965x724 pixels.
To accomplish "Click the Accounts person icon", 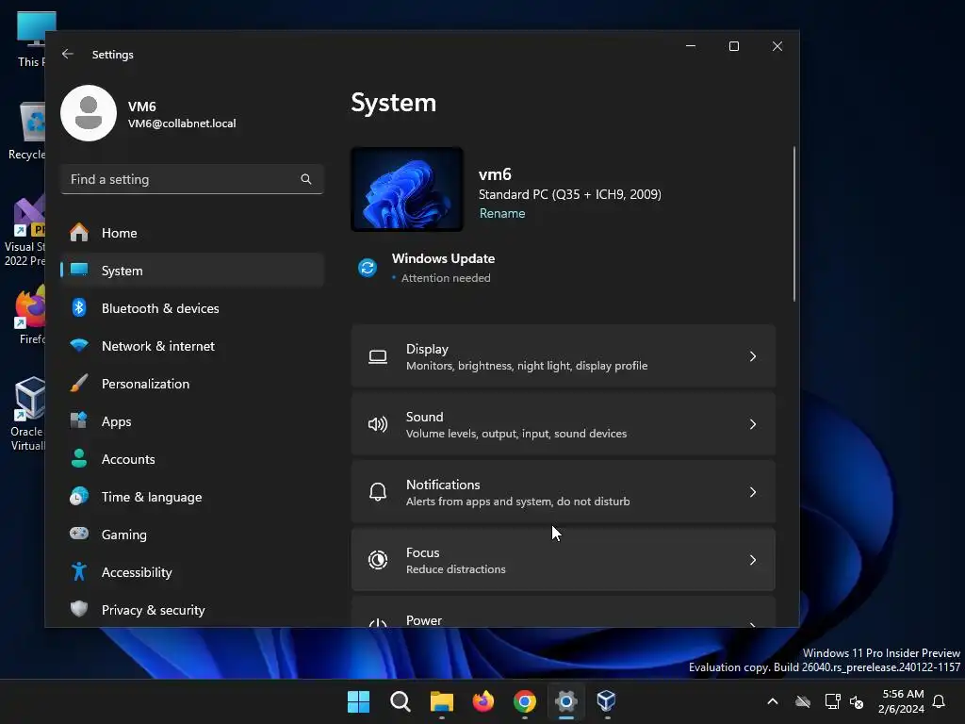I will coord(79,459).
